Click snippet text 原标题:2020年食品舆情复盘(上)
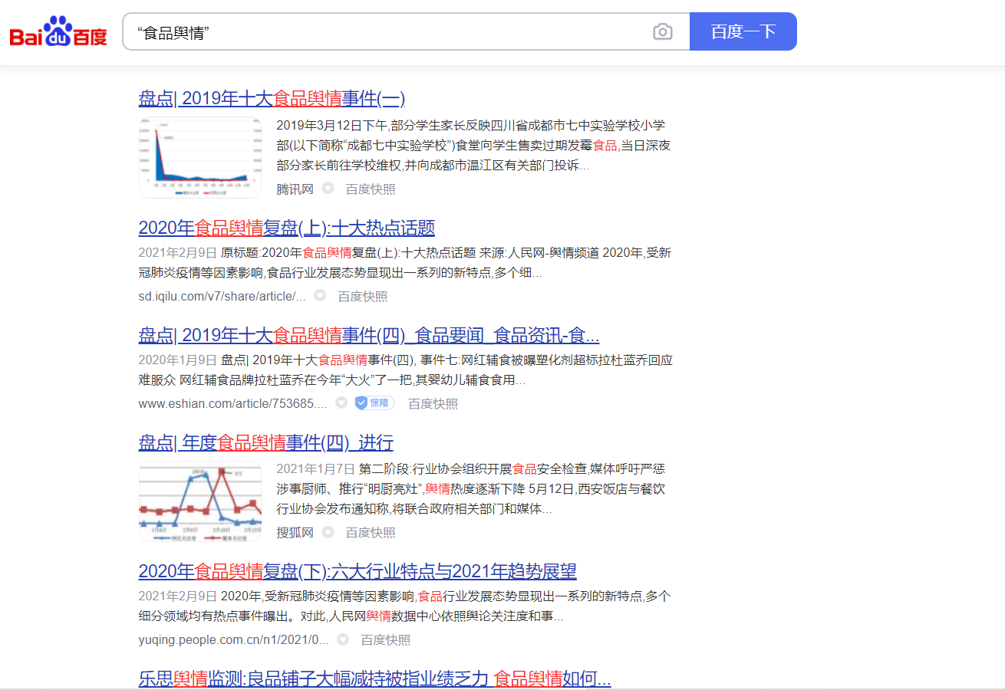This screenshot has height=690, width=1005. coord(405,263)
